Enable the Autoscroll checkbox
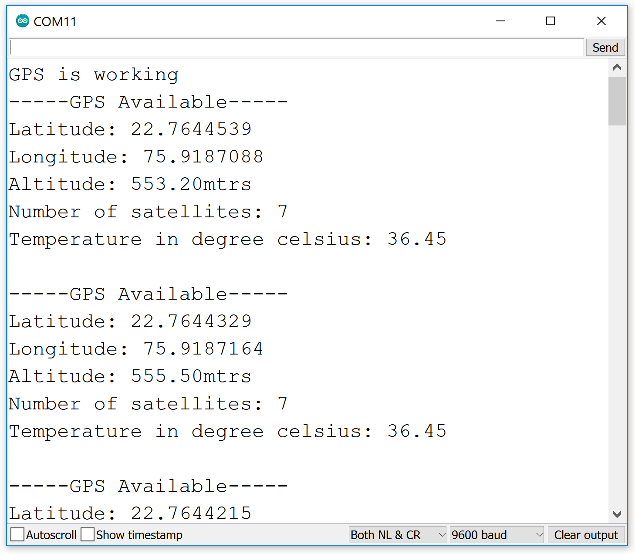This screenshot has width=635, height=554. (17, 534)
